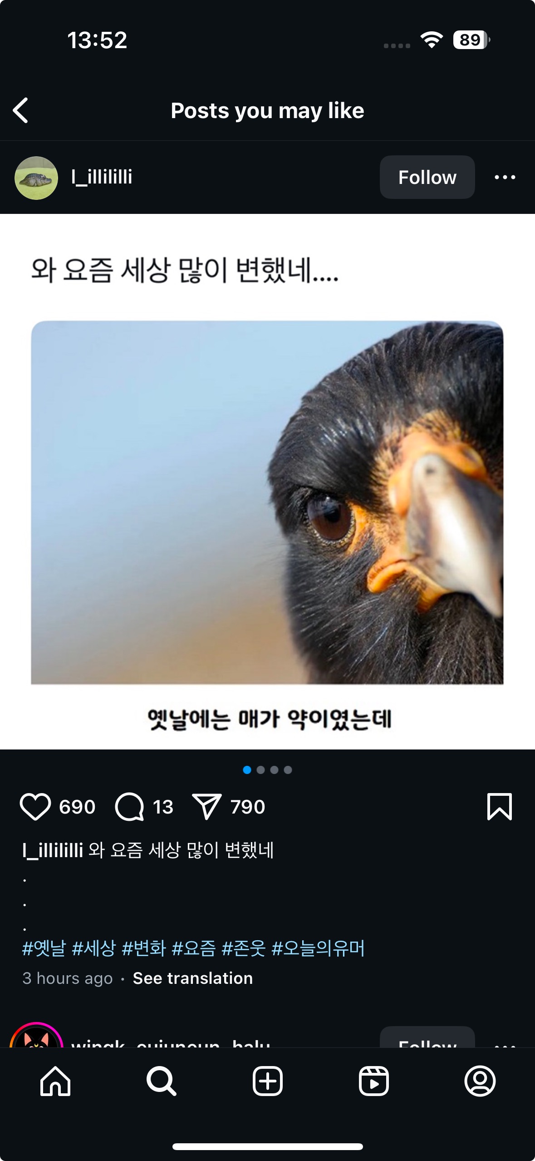Like the post with the heart icon
Viewport: 535px width, 1161px height.
35,807
